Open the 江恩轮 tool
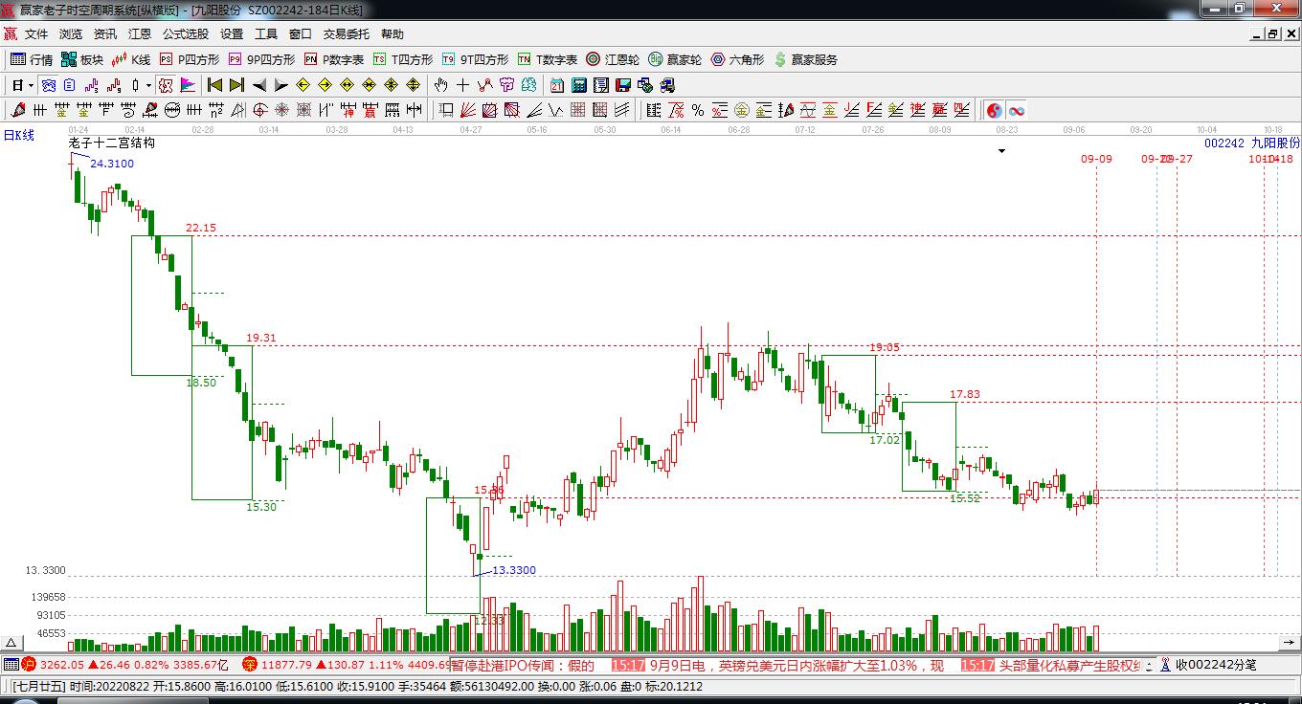1302x704 pixels. [613, 59]
